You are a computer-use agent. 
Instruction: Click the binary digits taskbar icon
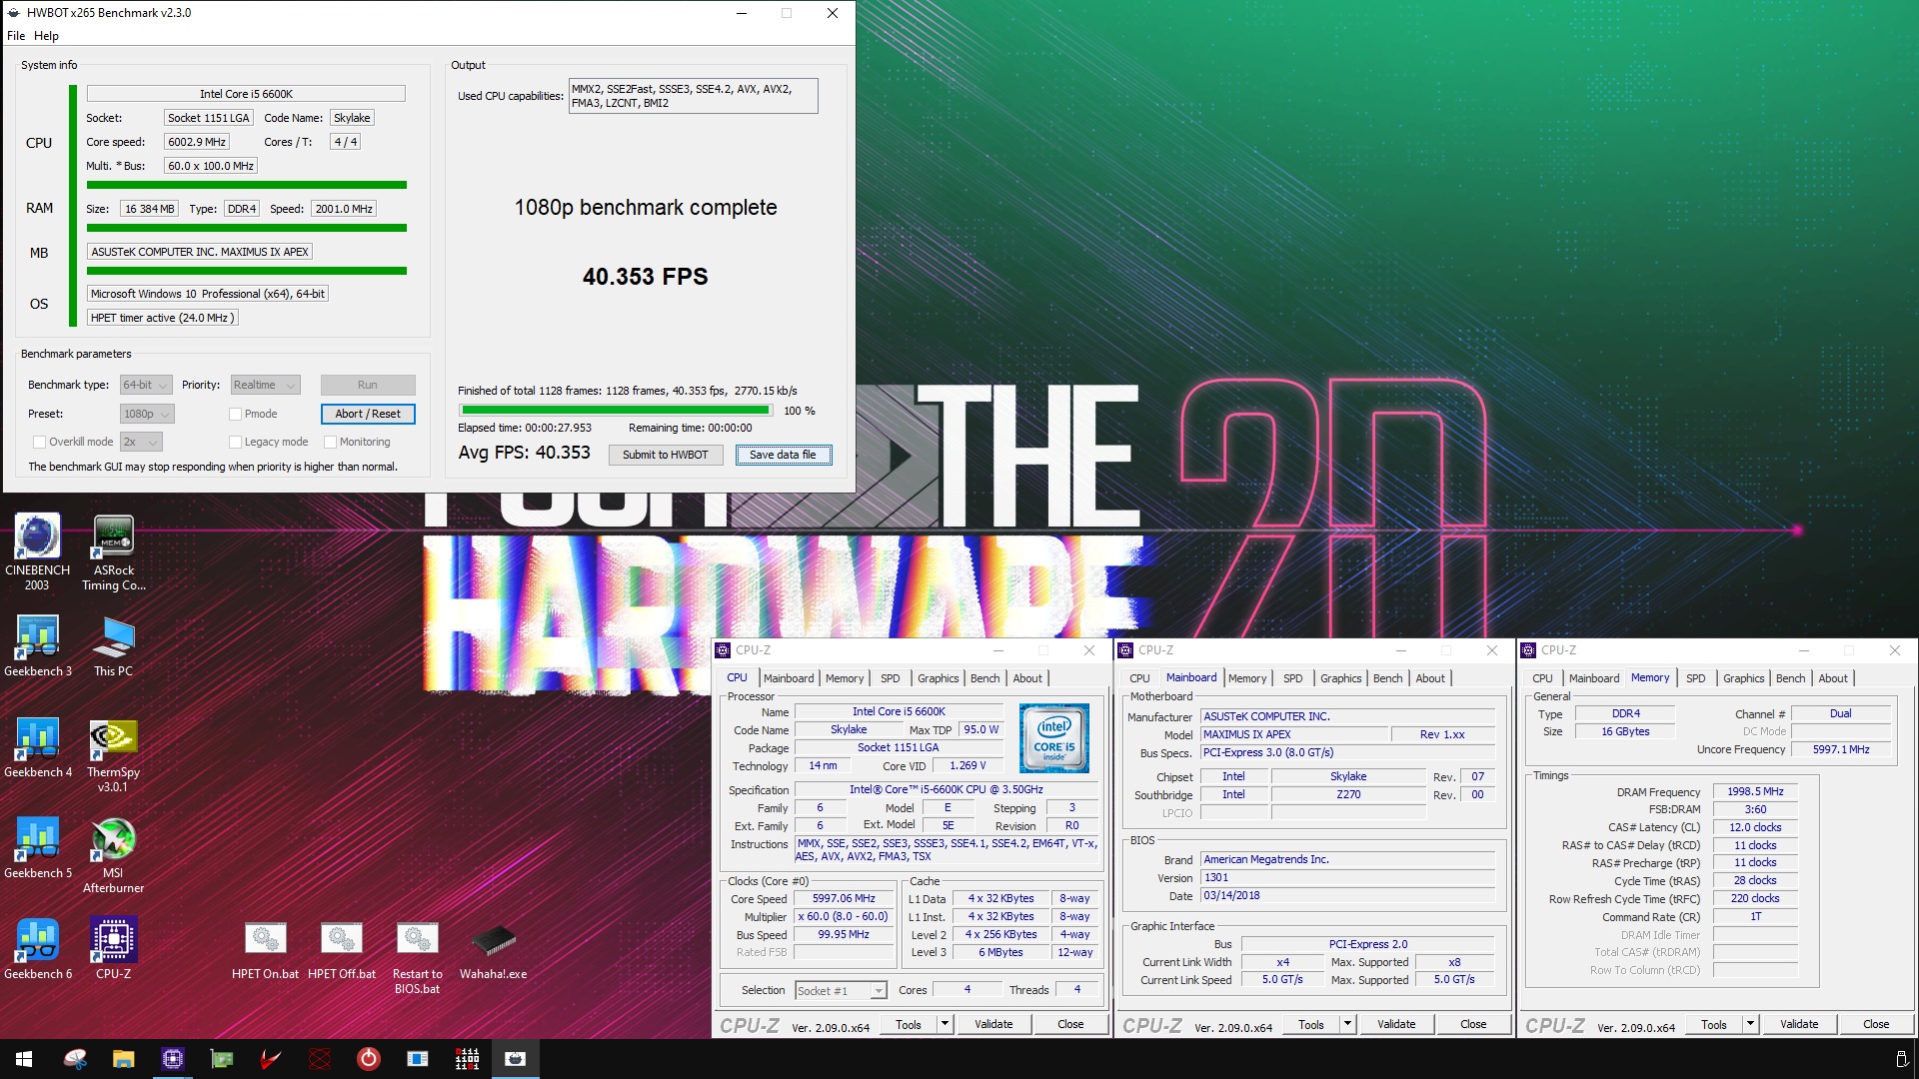click(x=467, y=1059)
